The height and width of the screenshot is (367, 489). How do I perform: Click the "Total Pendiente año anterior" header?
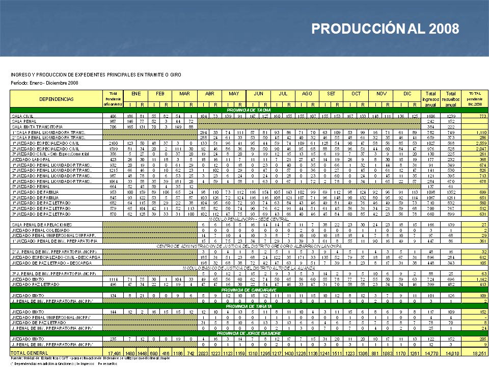coord(113,99)
